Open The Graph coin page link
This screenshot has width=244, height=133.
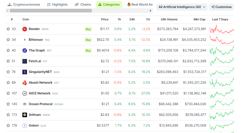[37, 50]
